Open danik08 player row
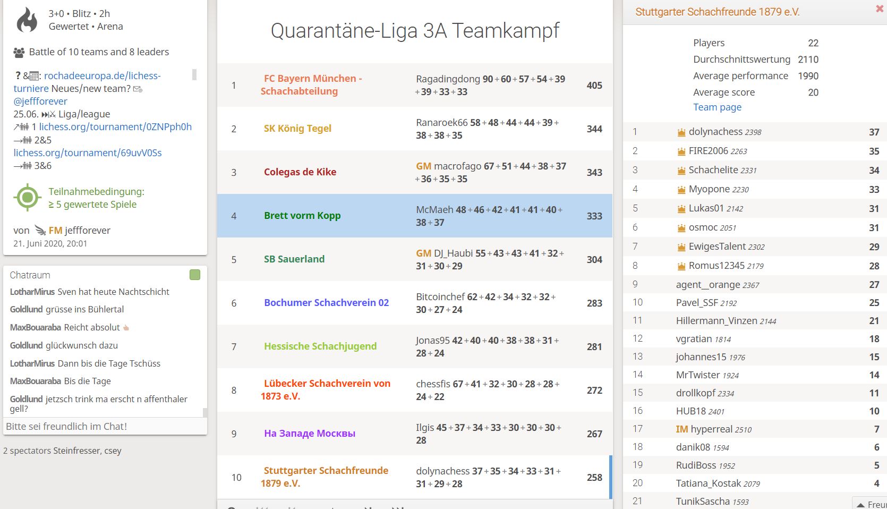887x509 pixels. pyautogui.click(x=755, y=447)
